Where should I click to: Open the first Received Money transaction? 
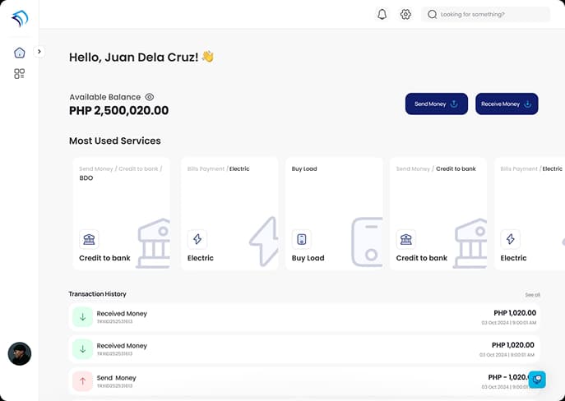click(x=304, y=316)
